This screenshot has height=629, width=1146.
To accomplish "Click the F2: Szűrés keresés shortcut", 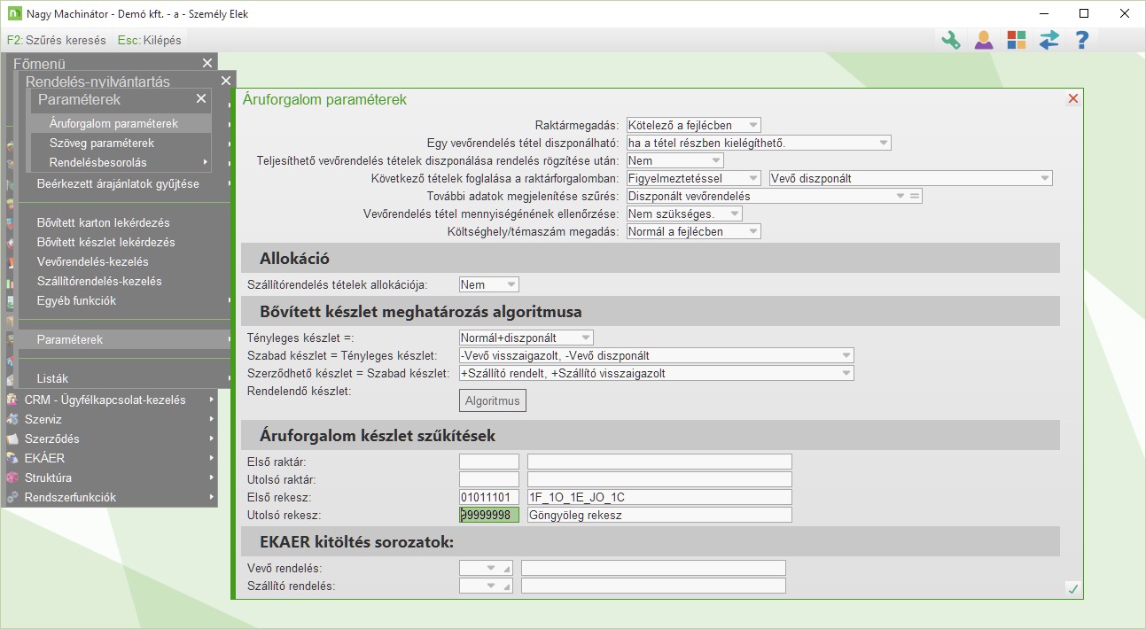I will coord(56,40).
